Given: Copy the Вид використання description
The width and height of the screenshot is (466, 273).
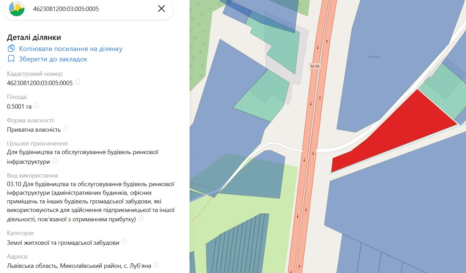Looking at the screenshot, I should point(141,219).
